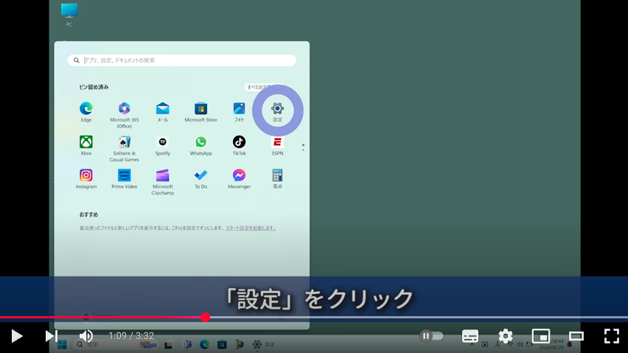Mute the video volume

point(86,336)
